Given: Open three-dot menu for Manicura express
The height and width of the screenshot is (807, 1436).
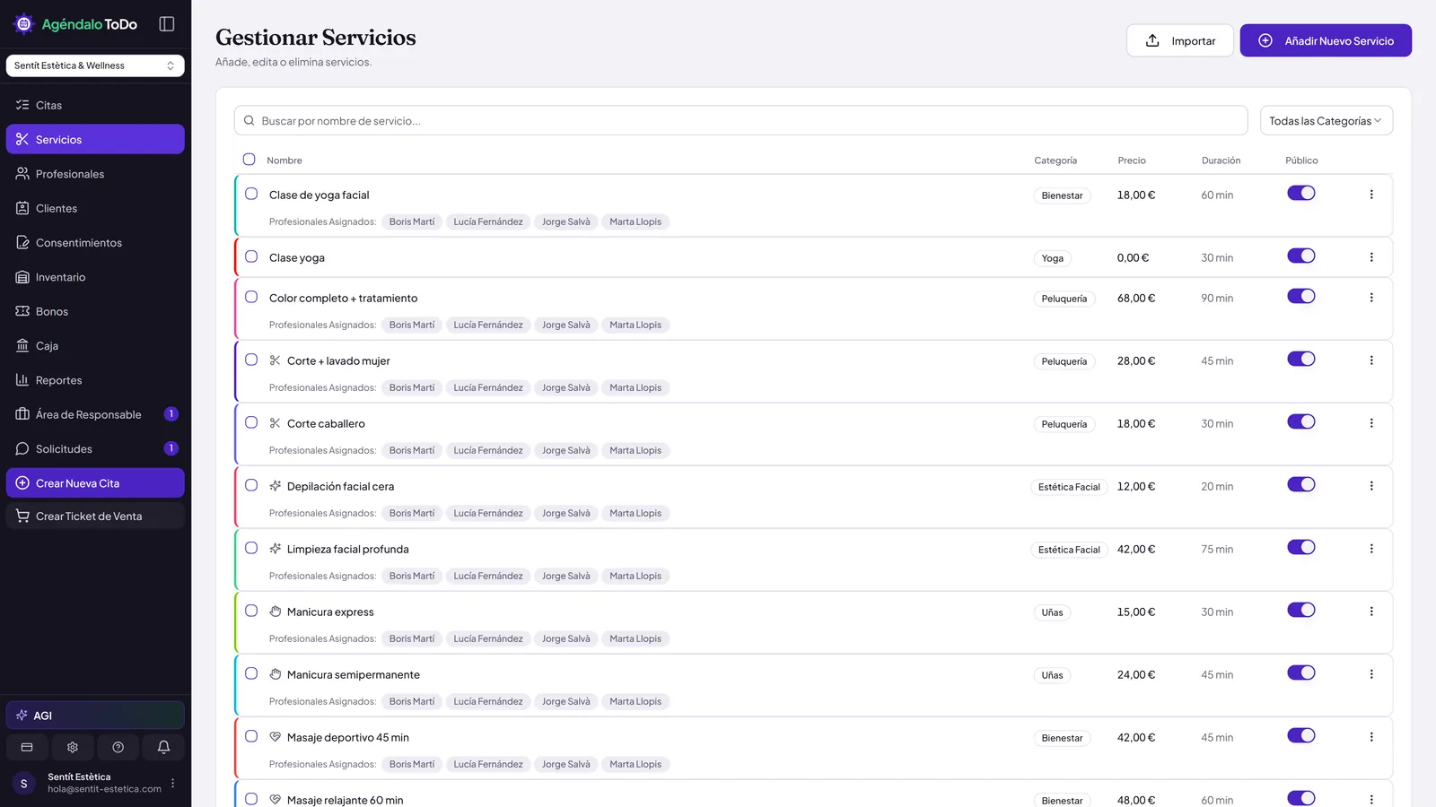Looking at the screenshot, I should (1371, 612).
